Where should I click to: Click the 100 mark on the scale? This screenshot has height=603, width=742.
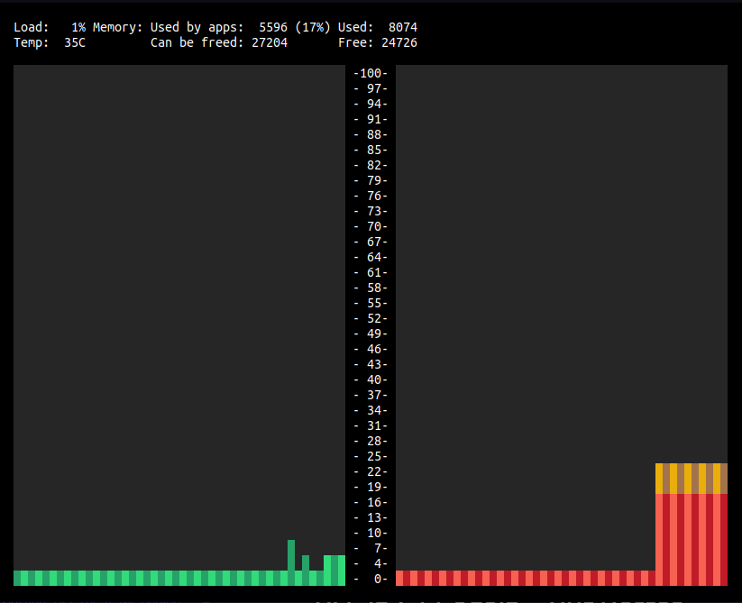[x=371, y=73]
